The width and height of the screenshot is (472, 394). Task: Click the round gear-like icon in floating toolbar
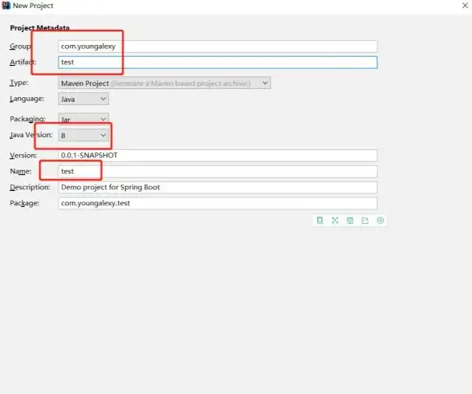pyautogui.click(x=380, y=221)
